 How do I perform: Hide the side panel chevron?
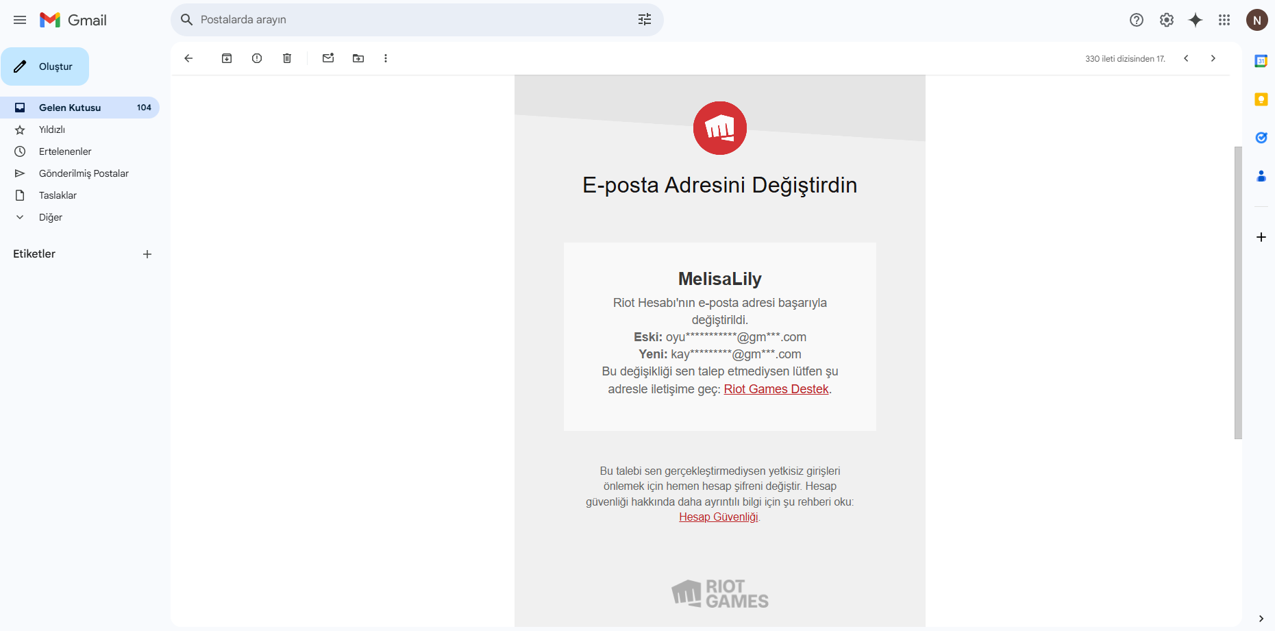(1261, 619)
